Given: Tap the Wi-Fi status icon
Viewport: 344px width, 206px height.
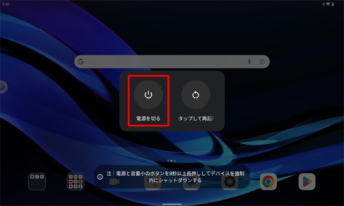Looking at the screenshot, I should (x=328, y=4).
